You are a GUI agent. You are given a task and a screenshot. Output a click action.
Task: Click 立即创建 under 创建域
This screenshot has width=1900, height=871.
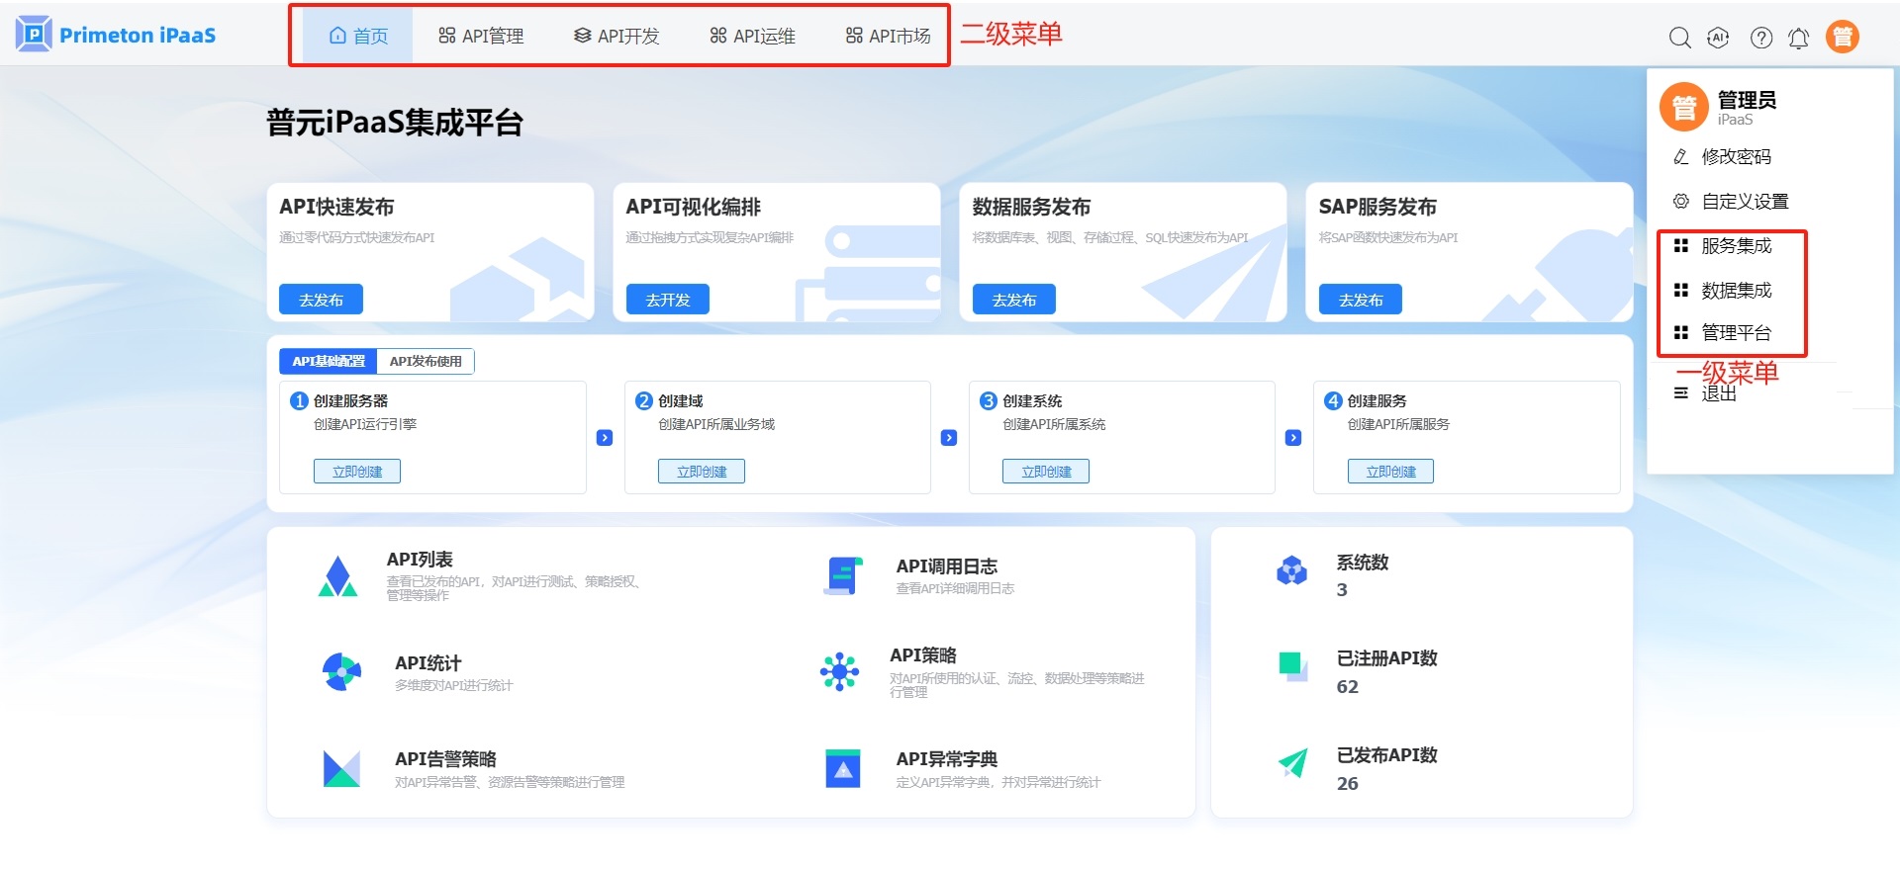(x=701, y=472)
